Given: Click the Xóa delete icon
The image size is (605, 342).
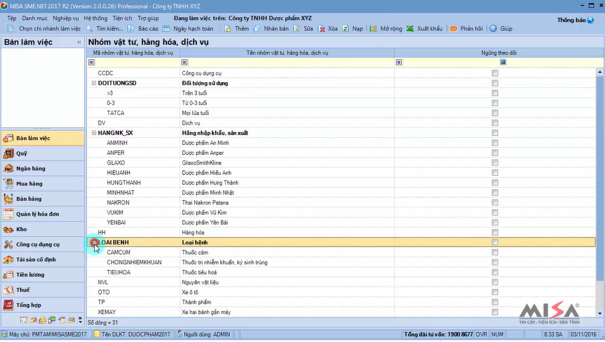Looking at the screenshot, I should pyautogui.click(x=321, y=28).
